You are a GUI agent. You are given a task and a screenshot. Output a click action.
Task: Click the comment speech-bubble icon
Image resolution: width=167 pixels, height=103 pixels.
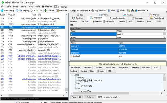tap(17, 10)
